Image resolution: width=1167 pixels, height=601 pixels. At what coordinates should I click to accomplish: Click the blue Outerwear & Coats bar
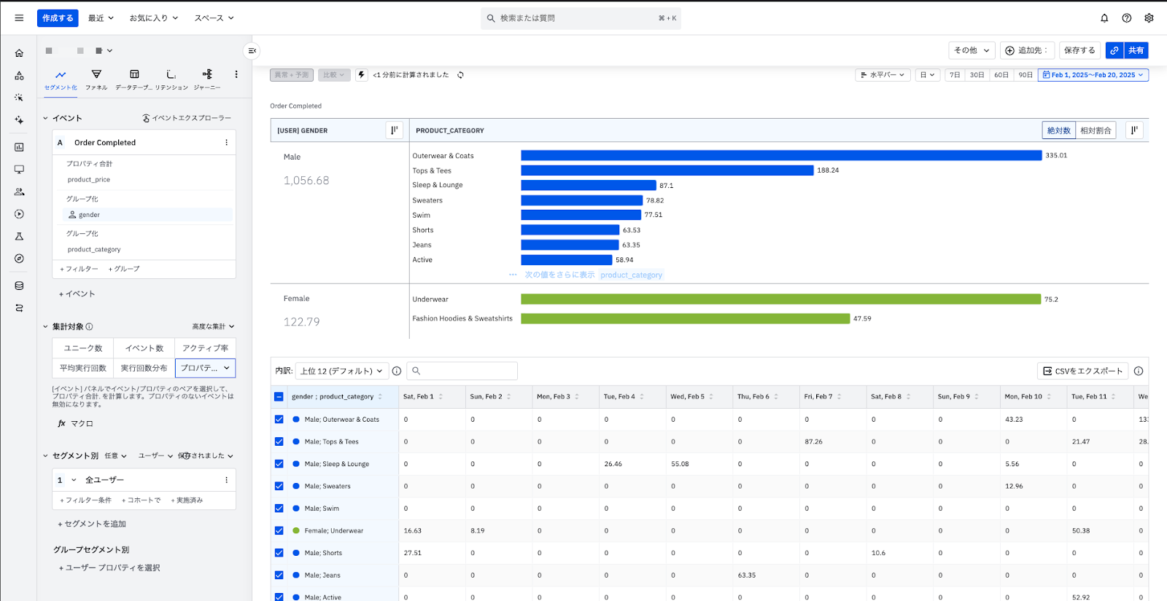[780, 155]
